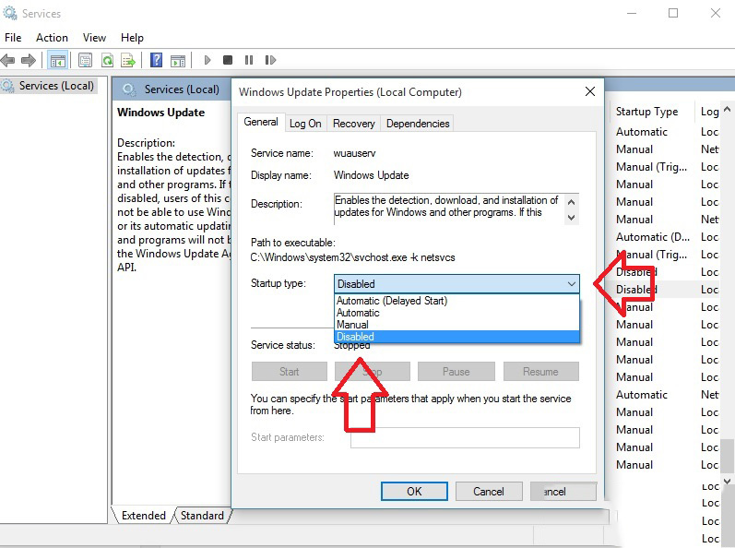Select Automatic (Delayed Start) option
The width and height of the screenshot is (735, 548).
pyautogui.click(x=391, y=301)
